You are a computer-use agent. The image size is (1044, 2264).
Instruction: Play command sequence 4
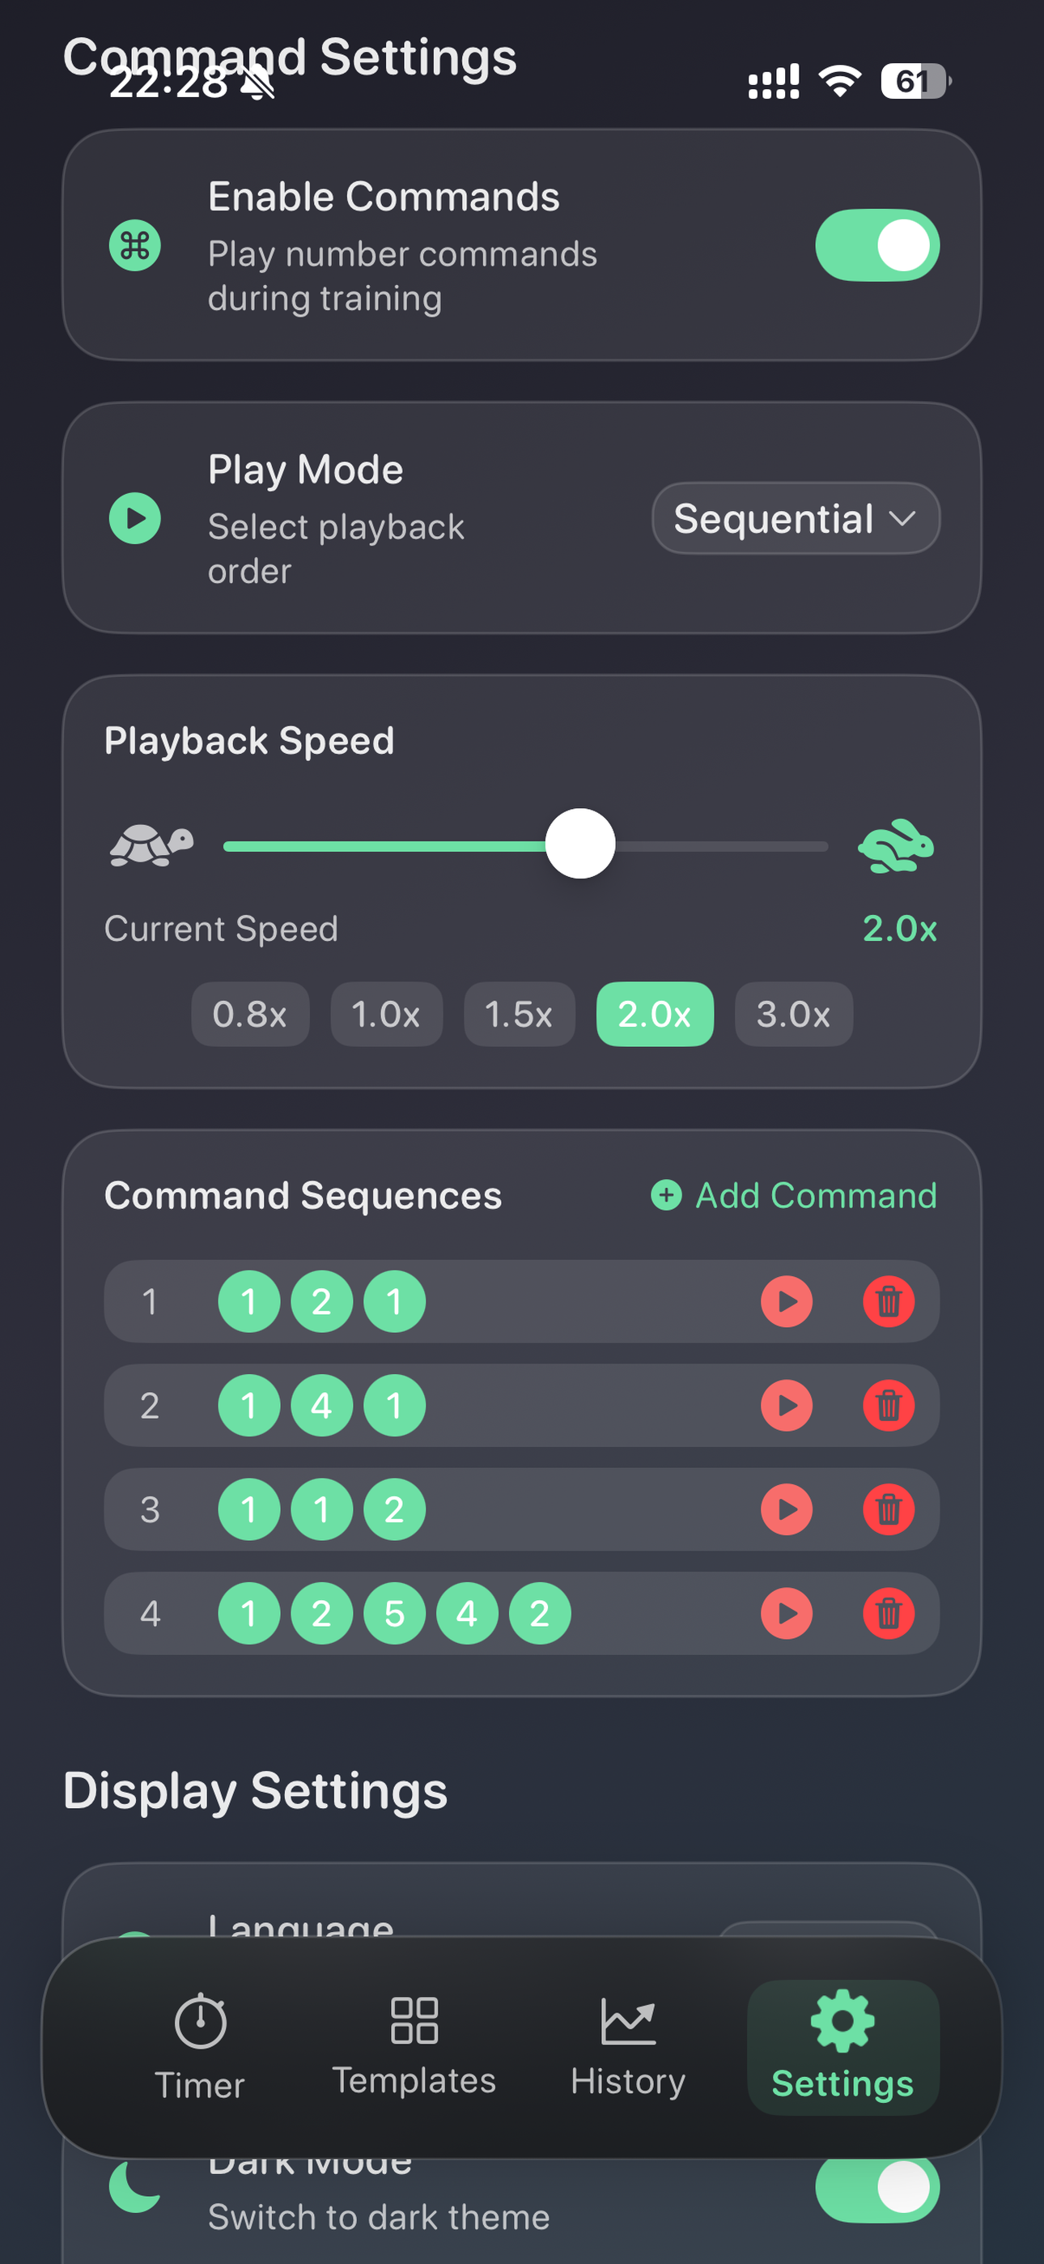pyautogui.click(x=786, y=1614)
